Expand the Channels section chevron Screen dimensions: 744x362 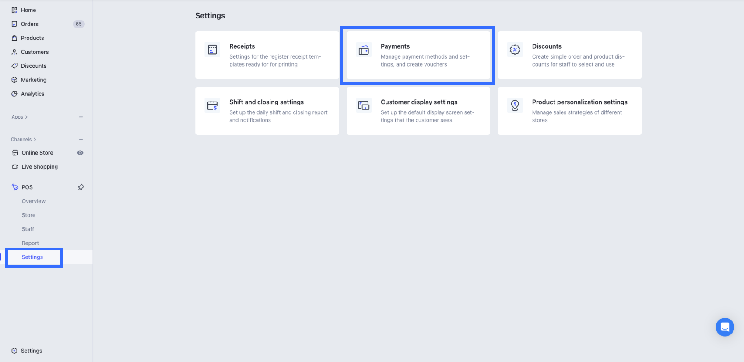pyautogui.click(x=35, y=140)
